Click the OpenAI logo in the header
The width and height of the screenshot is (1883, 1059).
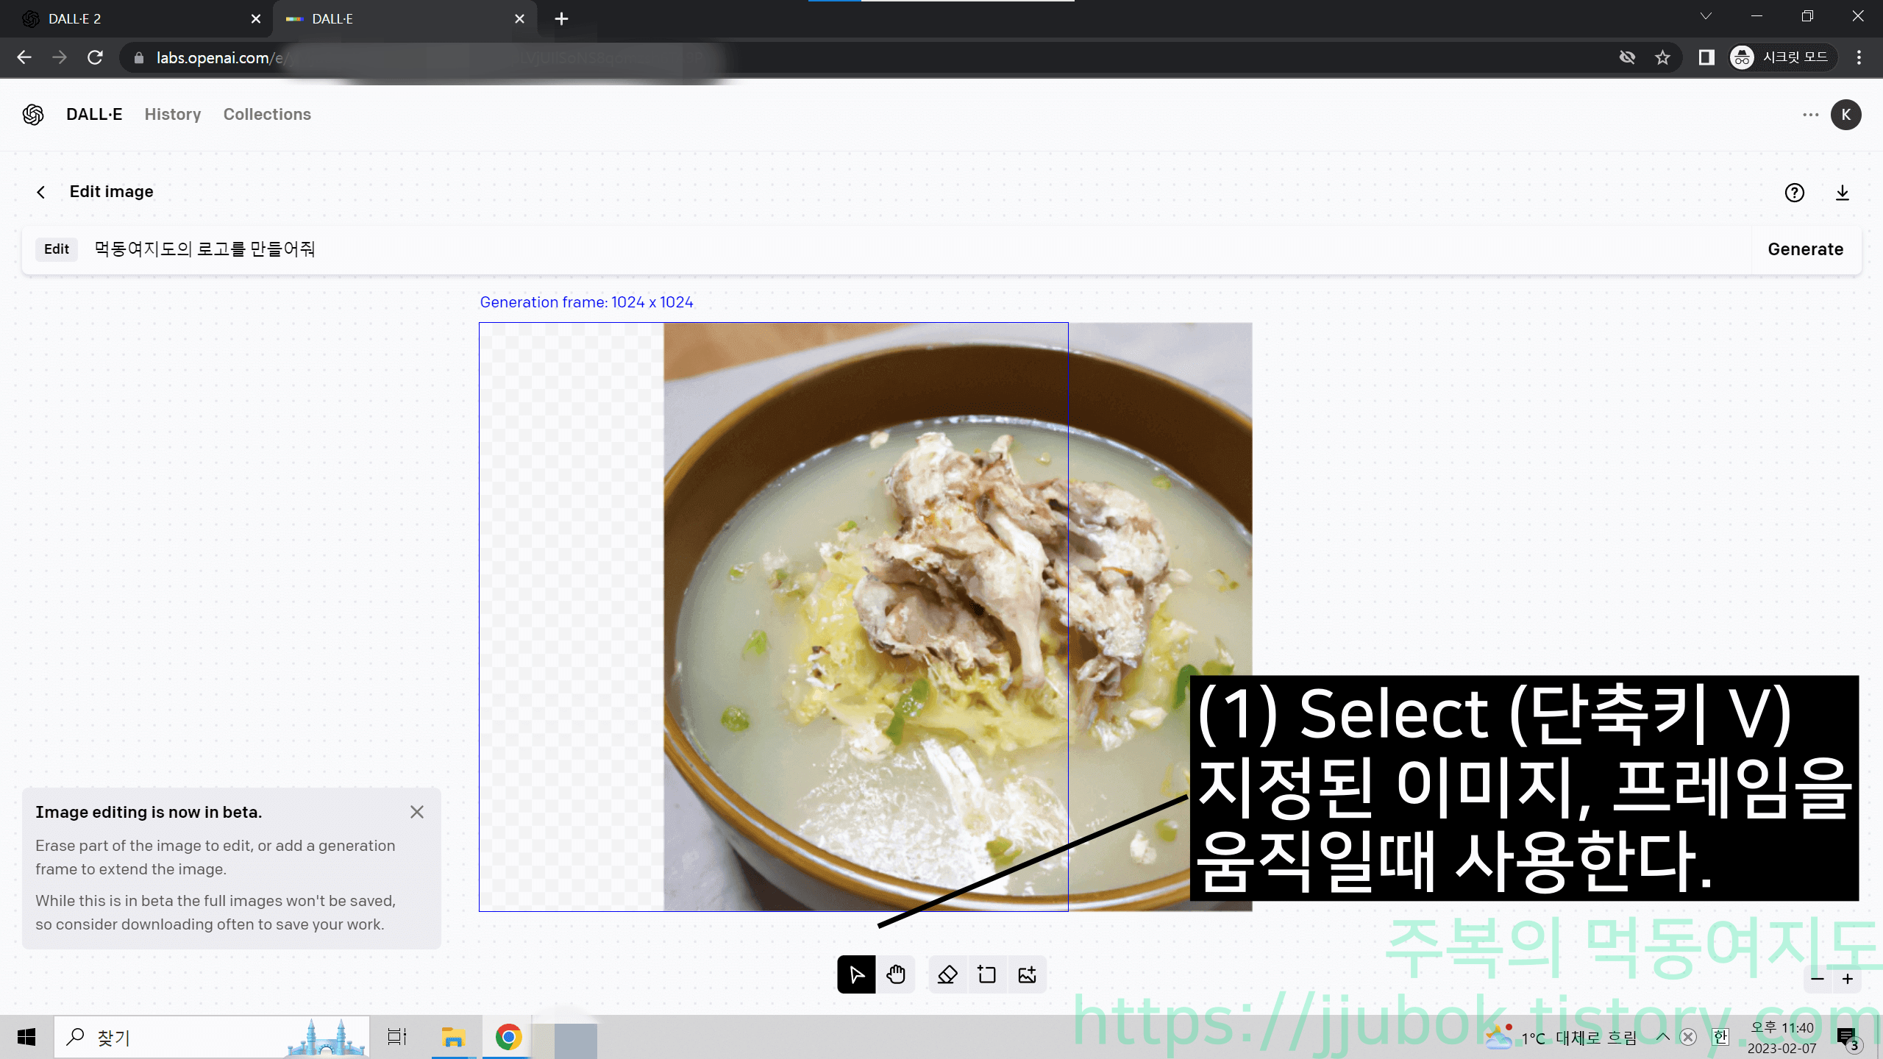[32, 115]
